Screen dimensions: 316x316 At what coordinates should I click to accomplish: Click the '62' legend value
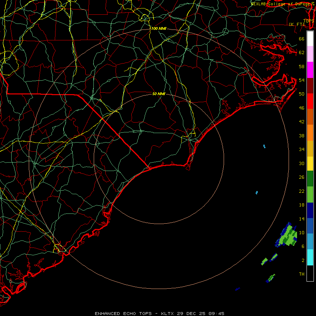[302, 53]
